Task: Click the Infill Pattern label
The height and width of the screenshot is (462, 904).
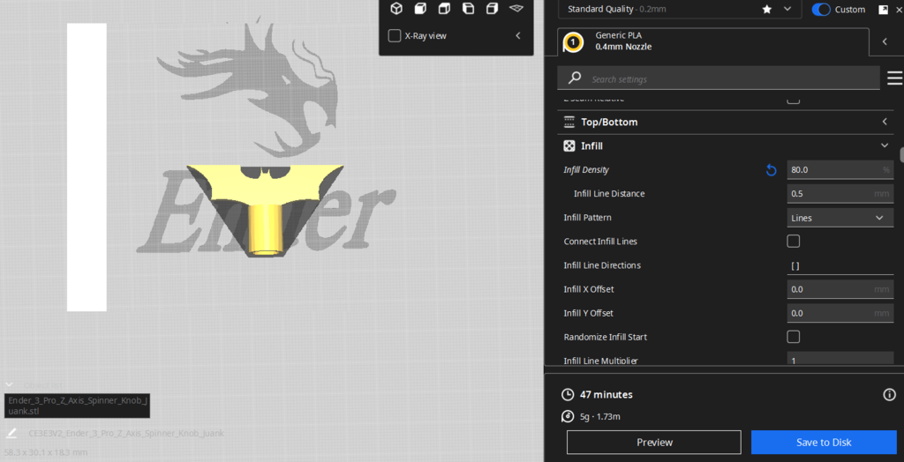Action: [x=587, y=218]
